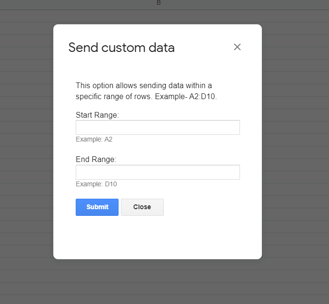This screenshot has height=304, width=329.
Task: Focus the End Range text box
Action: (x=158, y=172)
